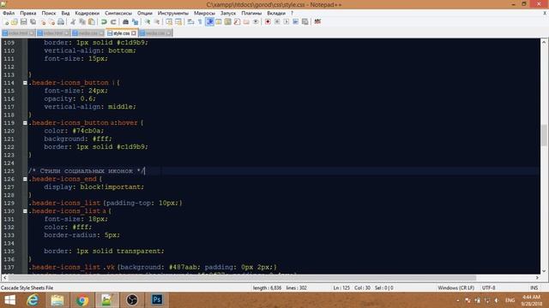Close the style.css tab with its X
The height and width of the screenshot is (308, 549).
134,33
